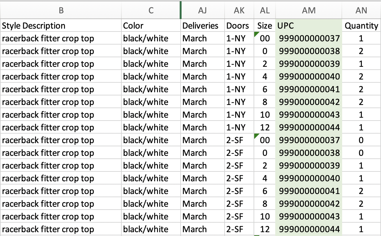This screenshot has height=236, width=381.
Task: Click "racerback fitter crop top" for 2-SF size 10
Action: pyautogui.click(x=61, y=216)
